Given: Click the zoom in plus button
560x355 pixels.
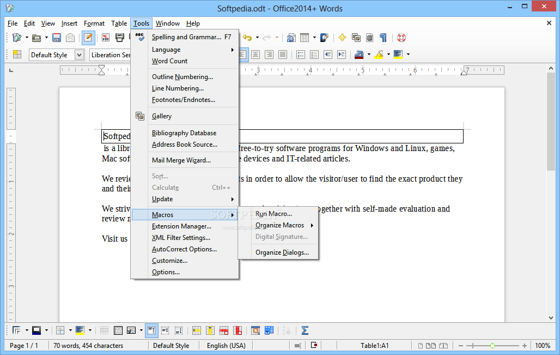Looking at the screenshot, I should click(524, 346).
